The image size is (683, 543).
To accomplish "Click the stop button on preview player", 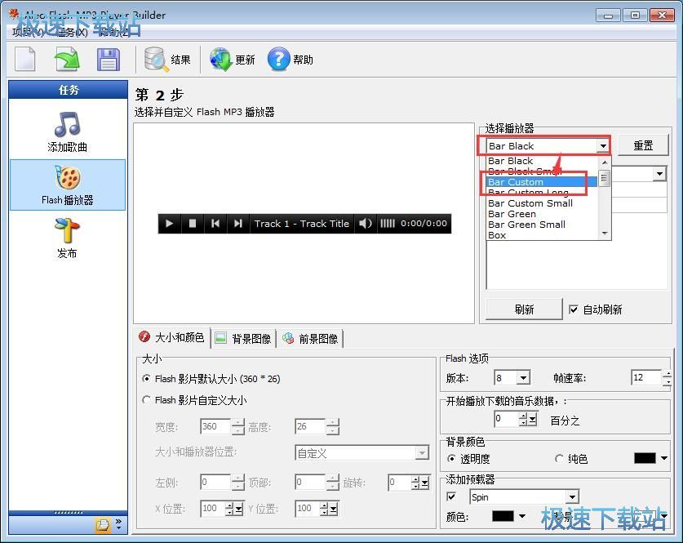I will [x=192, y=224].
